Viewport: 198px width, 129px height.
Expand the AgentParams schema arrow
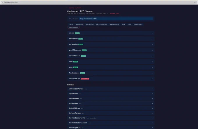pyautogui.click(x=152, y=99)
